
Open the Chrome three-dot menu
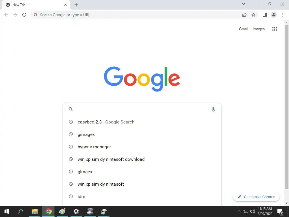point(283,15)
